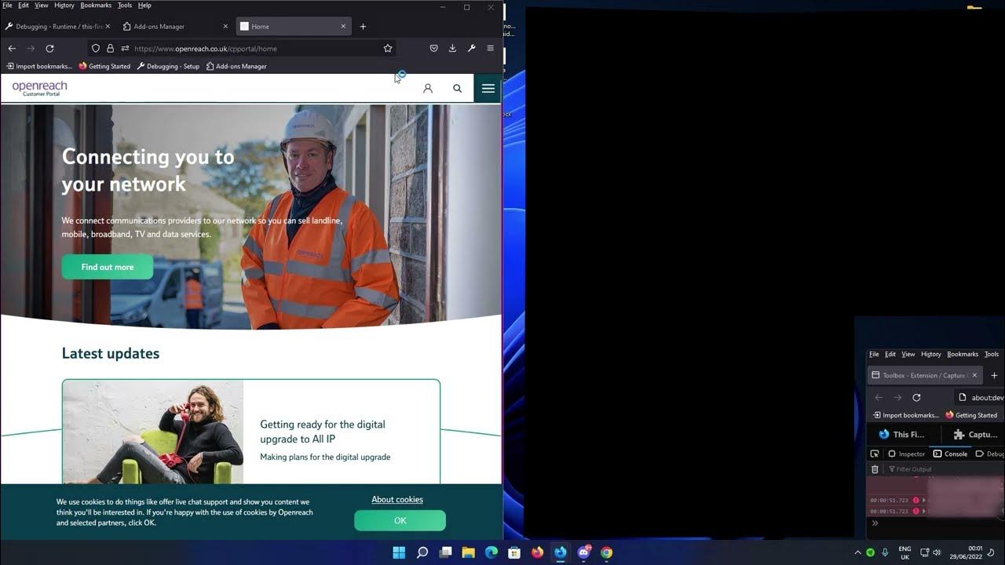Bookmark this page with the star icon

coord(388,49)
